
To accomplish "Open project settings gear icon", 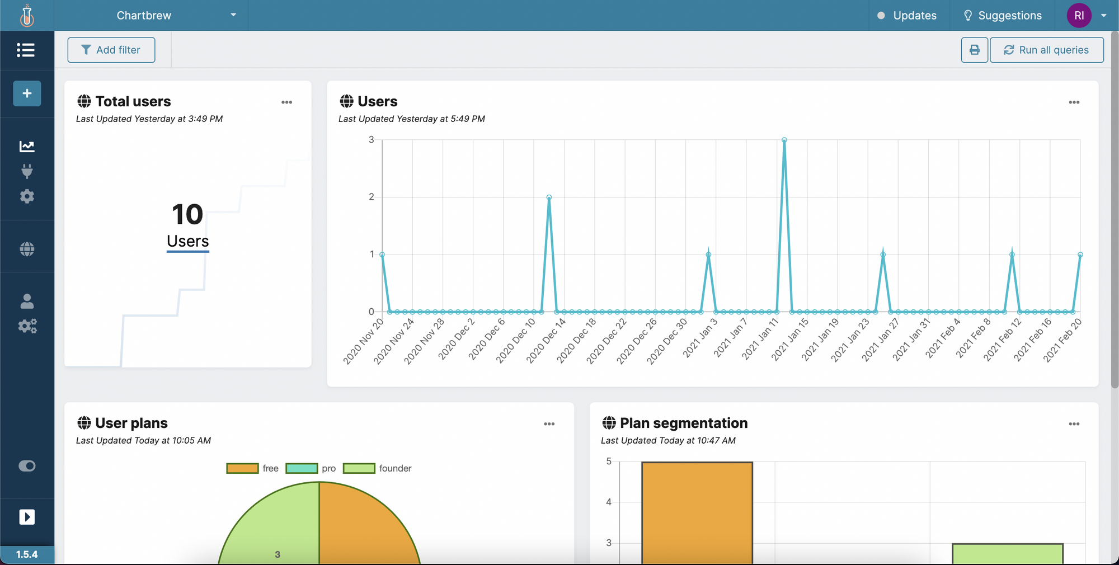I will pos(26,196).
